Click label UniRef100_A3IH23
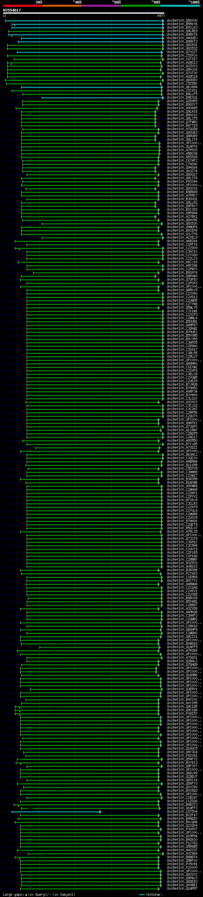The height and width of the screenshot is (897, 203). 182,402
